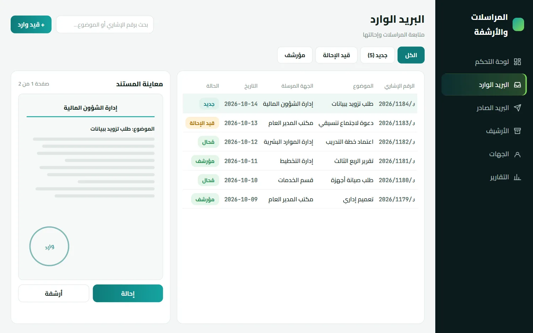Switch to قيد الإحالة filter tab

point(337,55)
